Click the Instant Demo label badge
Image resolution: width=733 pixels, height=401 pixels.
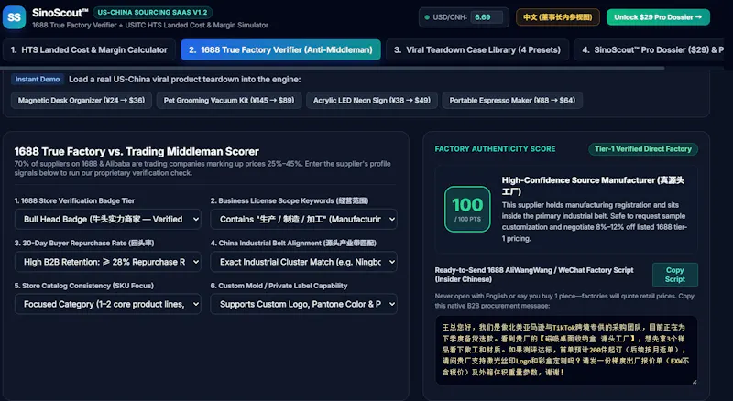(38, 80)
